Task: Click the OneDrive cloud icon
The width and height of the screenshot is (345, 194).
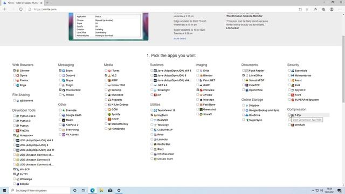Action: 247,115
